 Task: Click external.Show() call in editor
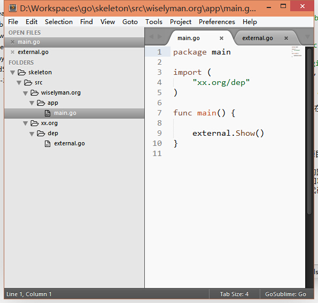[x=228, y=133]
